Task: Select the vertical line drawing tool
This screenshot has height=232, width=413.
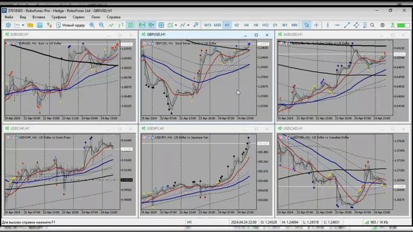Action: pyautogui.click(x=328, y=25)
